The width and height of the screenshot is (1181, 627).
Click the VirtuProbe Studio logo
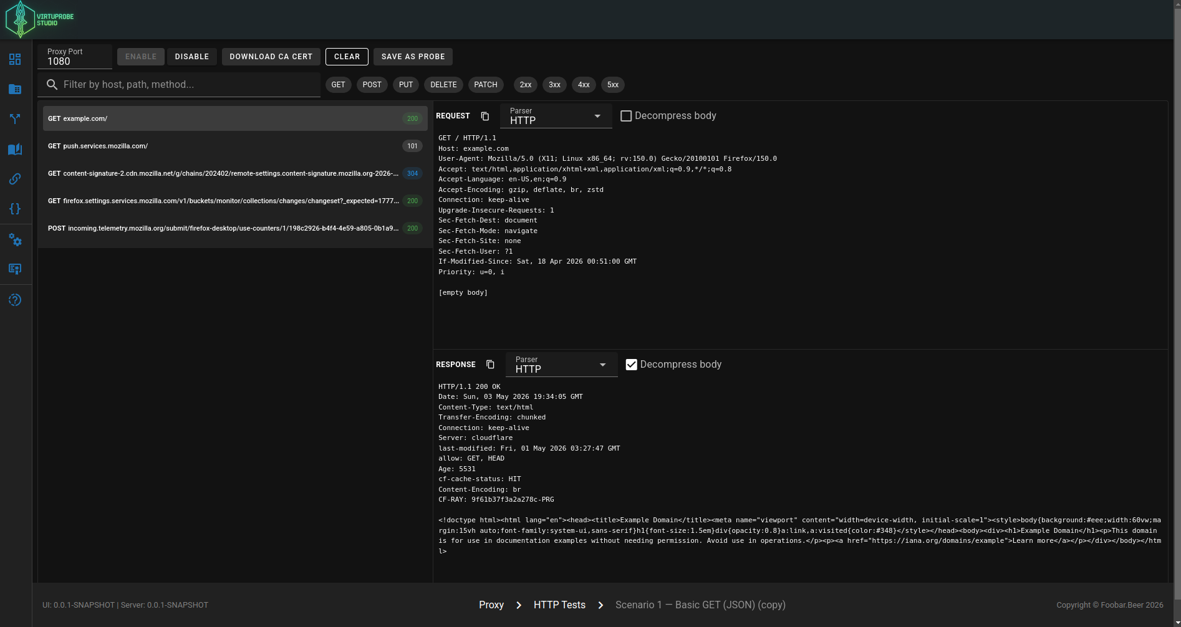39,19
